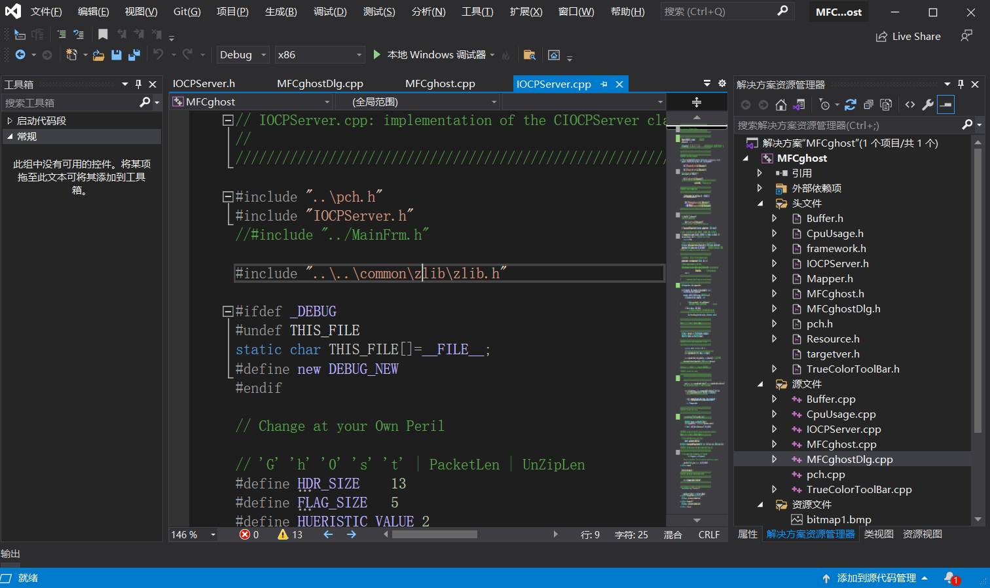
Task: Open the Debug configuration dropdown
Action: (264, 55)
